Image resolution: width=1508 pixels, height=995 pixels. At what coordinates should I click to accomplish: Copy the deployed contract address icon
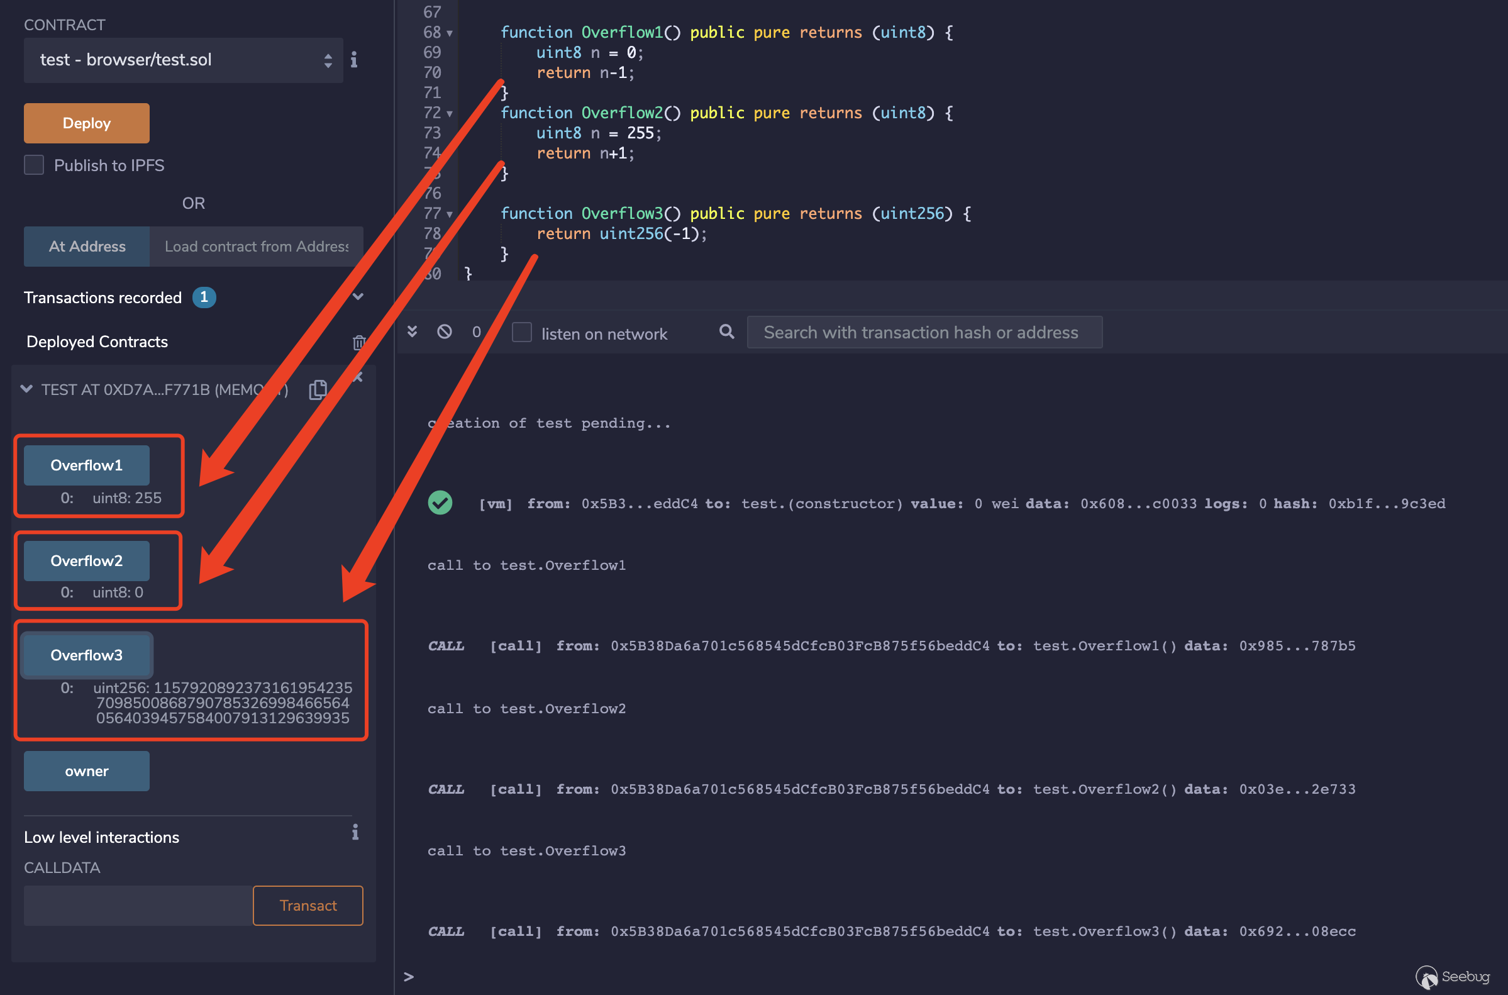pos(318,389)
